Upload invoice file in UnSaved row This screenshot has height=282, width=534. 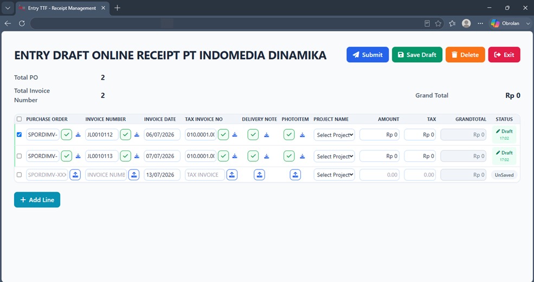click(134, 175)
